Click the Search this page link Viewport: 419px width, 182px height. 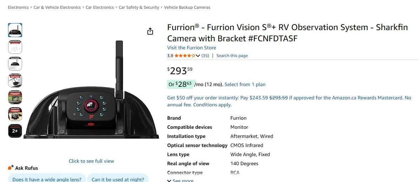[x=232, y=56]
